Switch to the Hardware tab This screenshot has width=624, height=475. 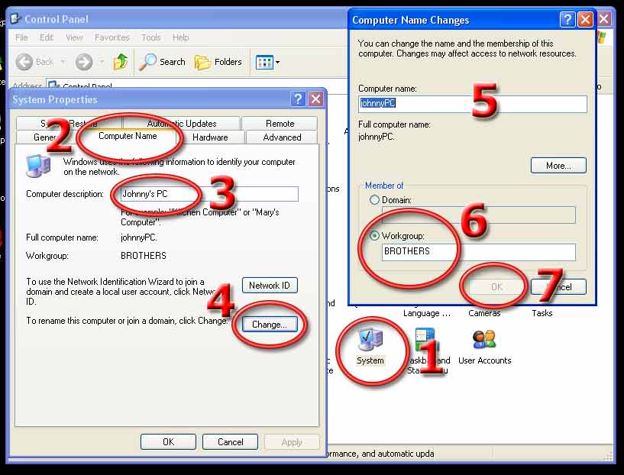tap(210, 137)
